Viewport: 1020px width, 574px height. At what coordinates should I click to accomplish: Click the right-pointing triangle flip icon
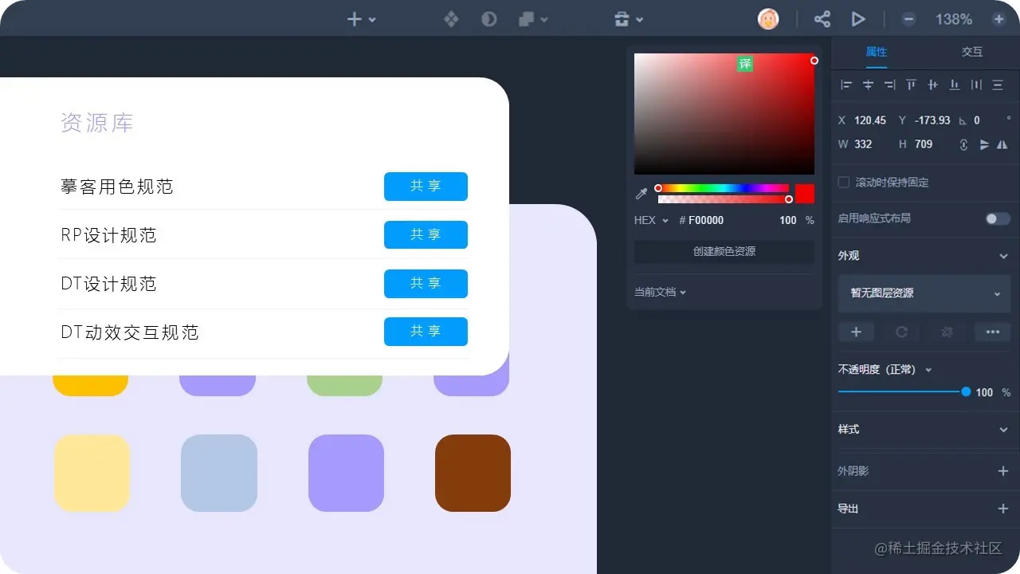tap(984, 144)
